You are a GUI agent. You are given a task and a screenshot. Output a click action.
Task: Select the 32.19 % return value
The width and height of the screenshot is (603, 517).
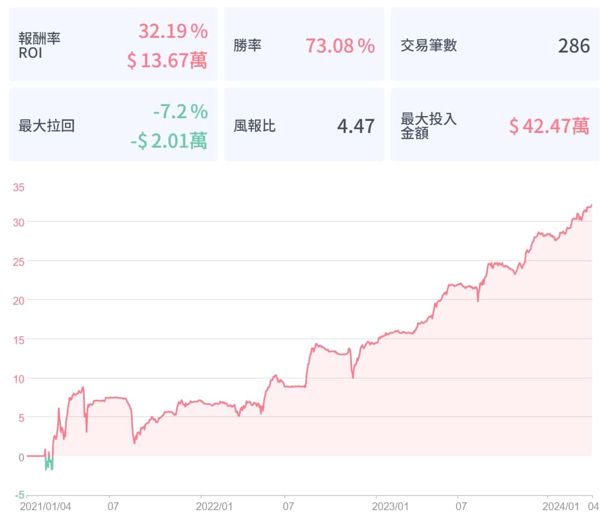pos(173,32)
